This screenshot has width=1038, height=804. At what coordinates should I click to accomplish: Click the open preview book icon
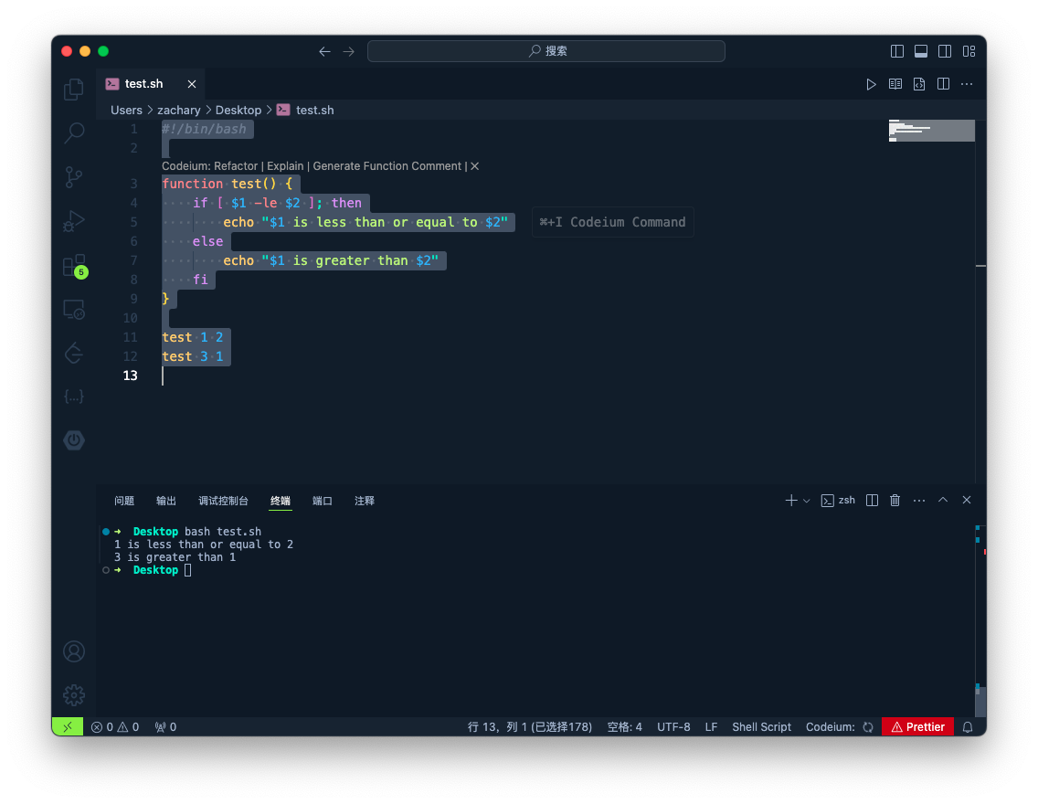tap(895, 84)
